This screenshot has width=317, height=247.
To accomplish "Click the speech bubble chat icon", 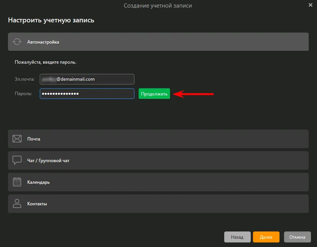I will [17, 160].
